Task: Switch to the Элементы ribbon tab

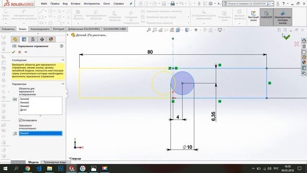Action: [8, 29]
